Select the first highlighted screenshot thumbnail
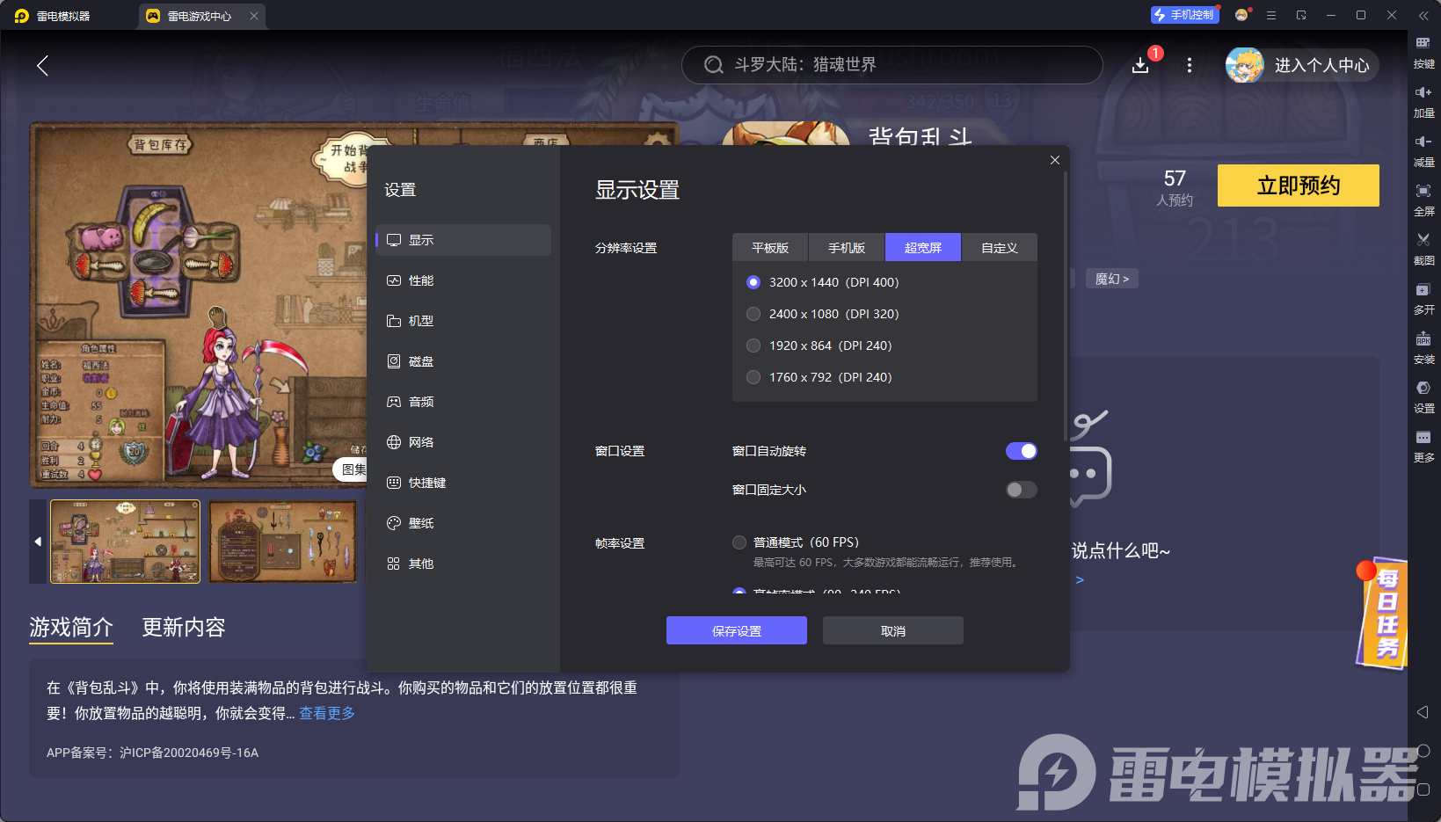This screenshot has width=1441, height=822. pyautogui.click(x=126, y=542)
